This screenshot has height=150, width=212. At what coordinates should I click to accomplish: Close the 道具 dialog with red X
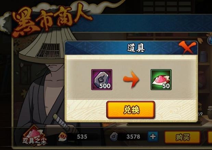(187, 47)
